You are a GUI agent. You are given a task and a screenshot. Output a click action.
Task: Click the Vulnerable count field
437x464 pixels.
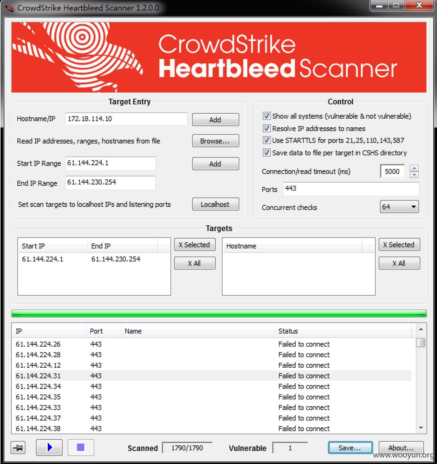tap(290, 448)
